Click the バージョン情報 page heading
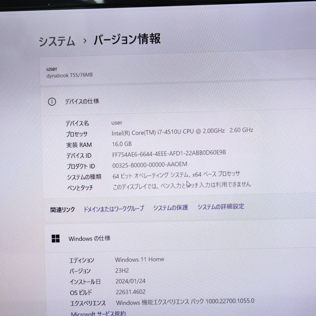 [x=127, y=39]
